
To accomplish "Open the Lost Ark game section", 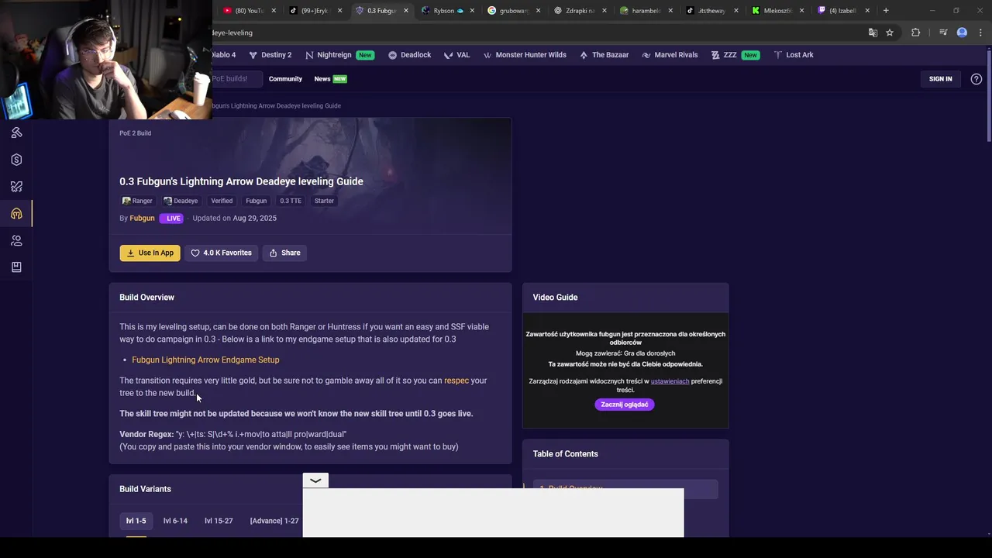I will point(793,55).
